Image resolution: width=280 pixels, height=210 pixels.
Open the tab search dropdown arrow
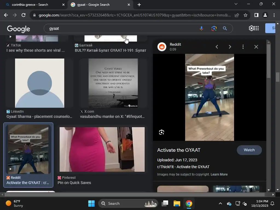(236, 4)
